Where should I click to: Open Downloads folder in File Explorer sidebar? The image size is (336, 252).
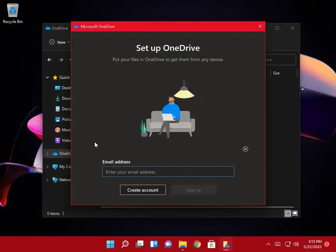pyautogui.click(x=63, y=98)
